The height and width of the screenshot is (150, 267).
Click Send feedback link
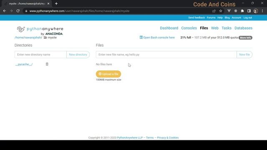pos(196,17)
